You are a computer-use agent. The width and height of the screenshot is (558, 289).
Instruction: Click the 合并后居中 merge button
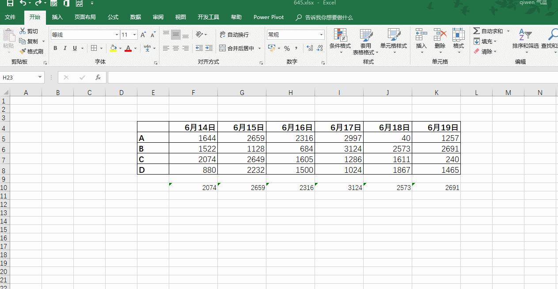237,48
